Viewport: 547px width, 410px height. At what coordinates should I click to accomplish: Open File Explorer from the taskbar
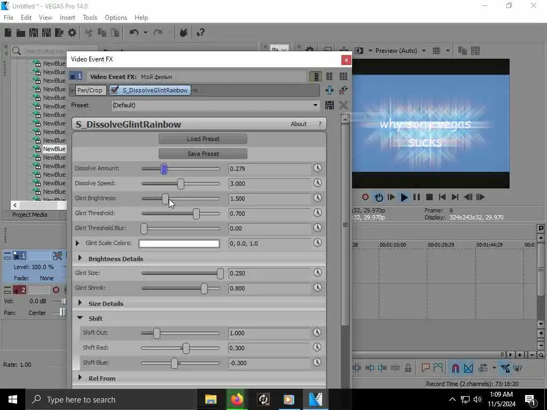tap(210, 399)
